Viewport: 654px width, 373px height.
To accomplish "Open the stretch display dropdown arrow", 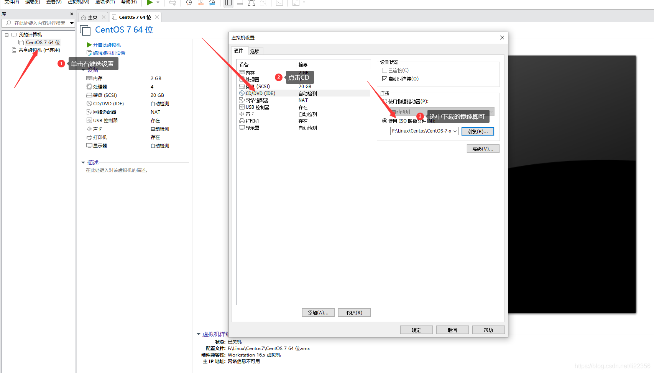I will coord(304,2).
